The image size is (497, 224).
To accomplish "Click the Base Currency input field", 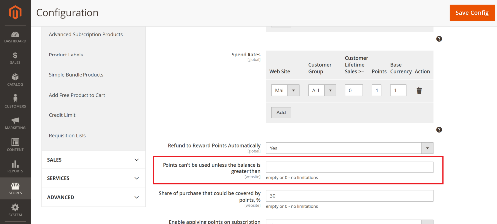I will point(398,90).
